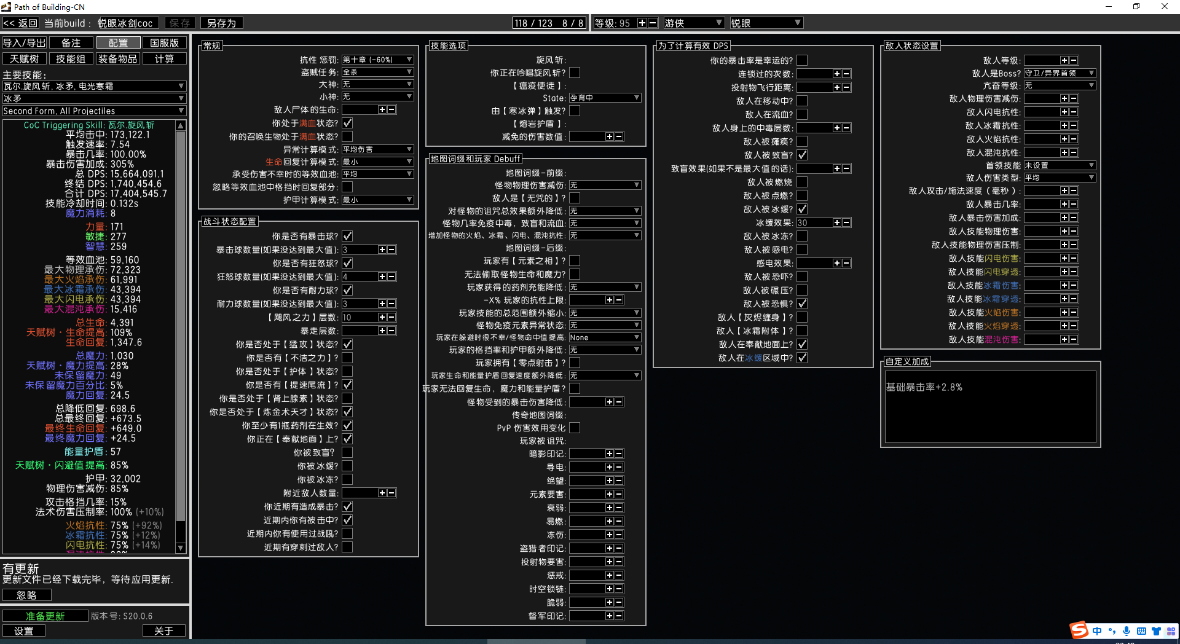Enable the 你被致盲 checkbox
Image resolution: width=1180 pixels, height=644 pixels.
click(x=347, y=452)
